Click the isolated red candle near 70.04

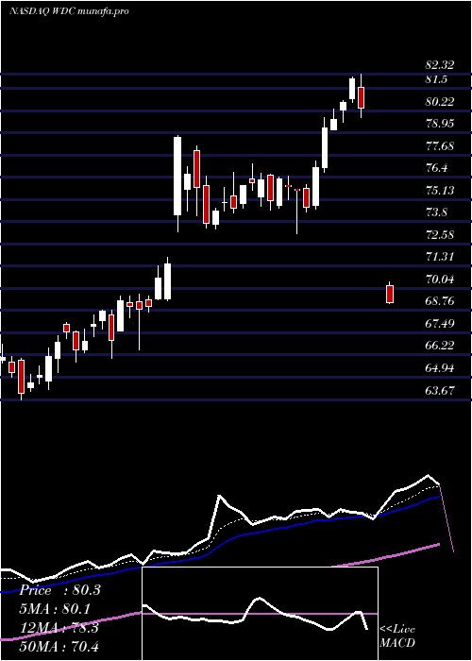tap(390, 294)
